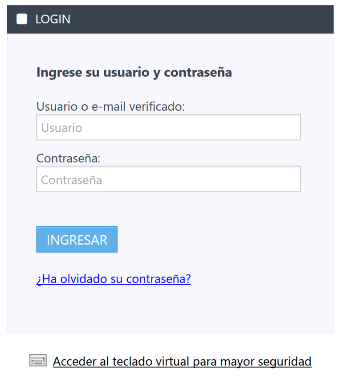Viewport: 342px width, 379px height.
Task: Click '¿Ha olvidado su contraseña?'
Action: (x=113, y=279)
